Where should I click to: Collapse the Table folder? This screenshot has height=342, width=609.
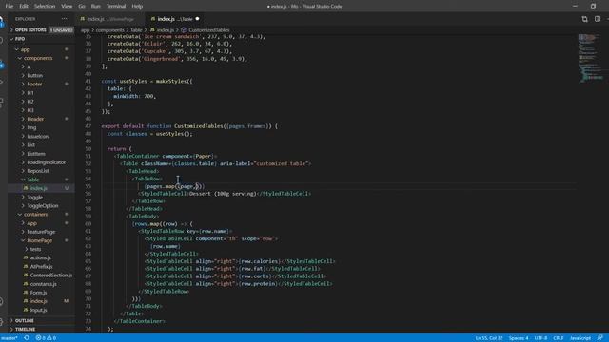[33, 180]
